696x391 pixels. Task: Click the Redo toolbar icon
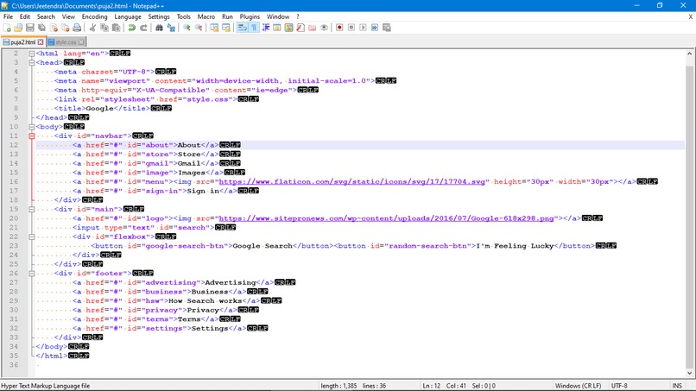coord(143,28)
